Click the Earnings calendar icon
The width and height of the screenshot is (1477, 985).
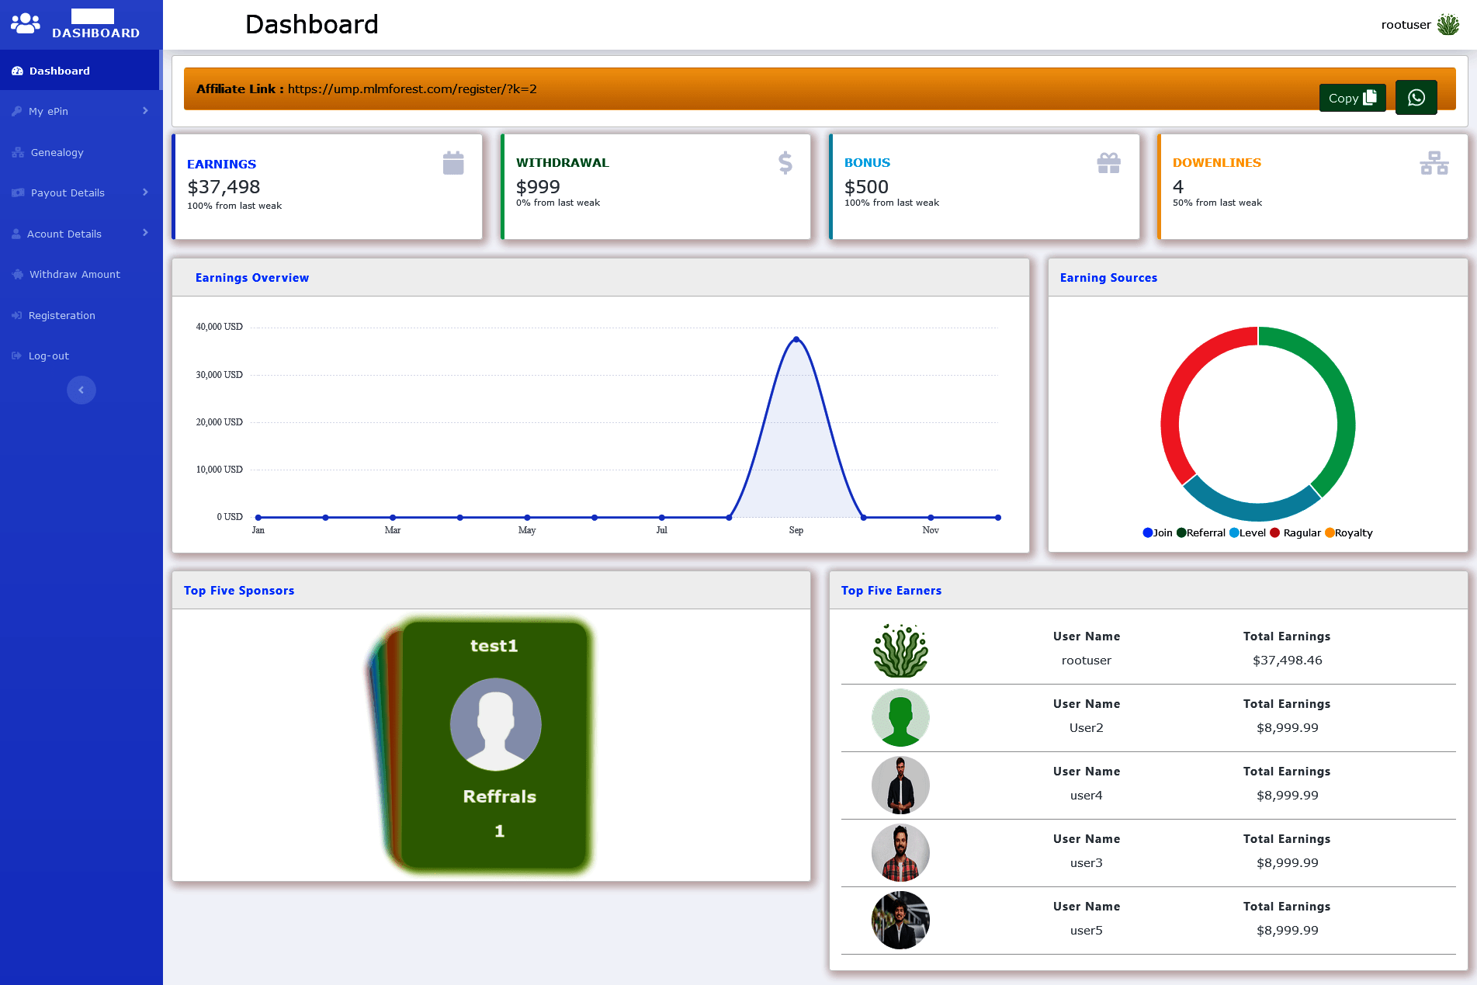coord(453,163)
